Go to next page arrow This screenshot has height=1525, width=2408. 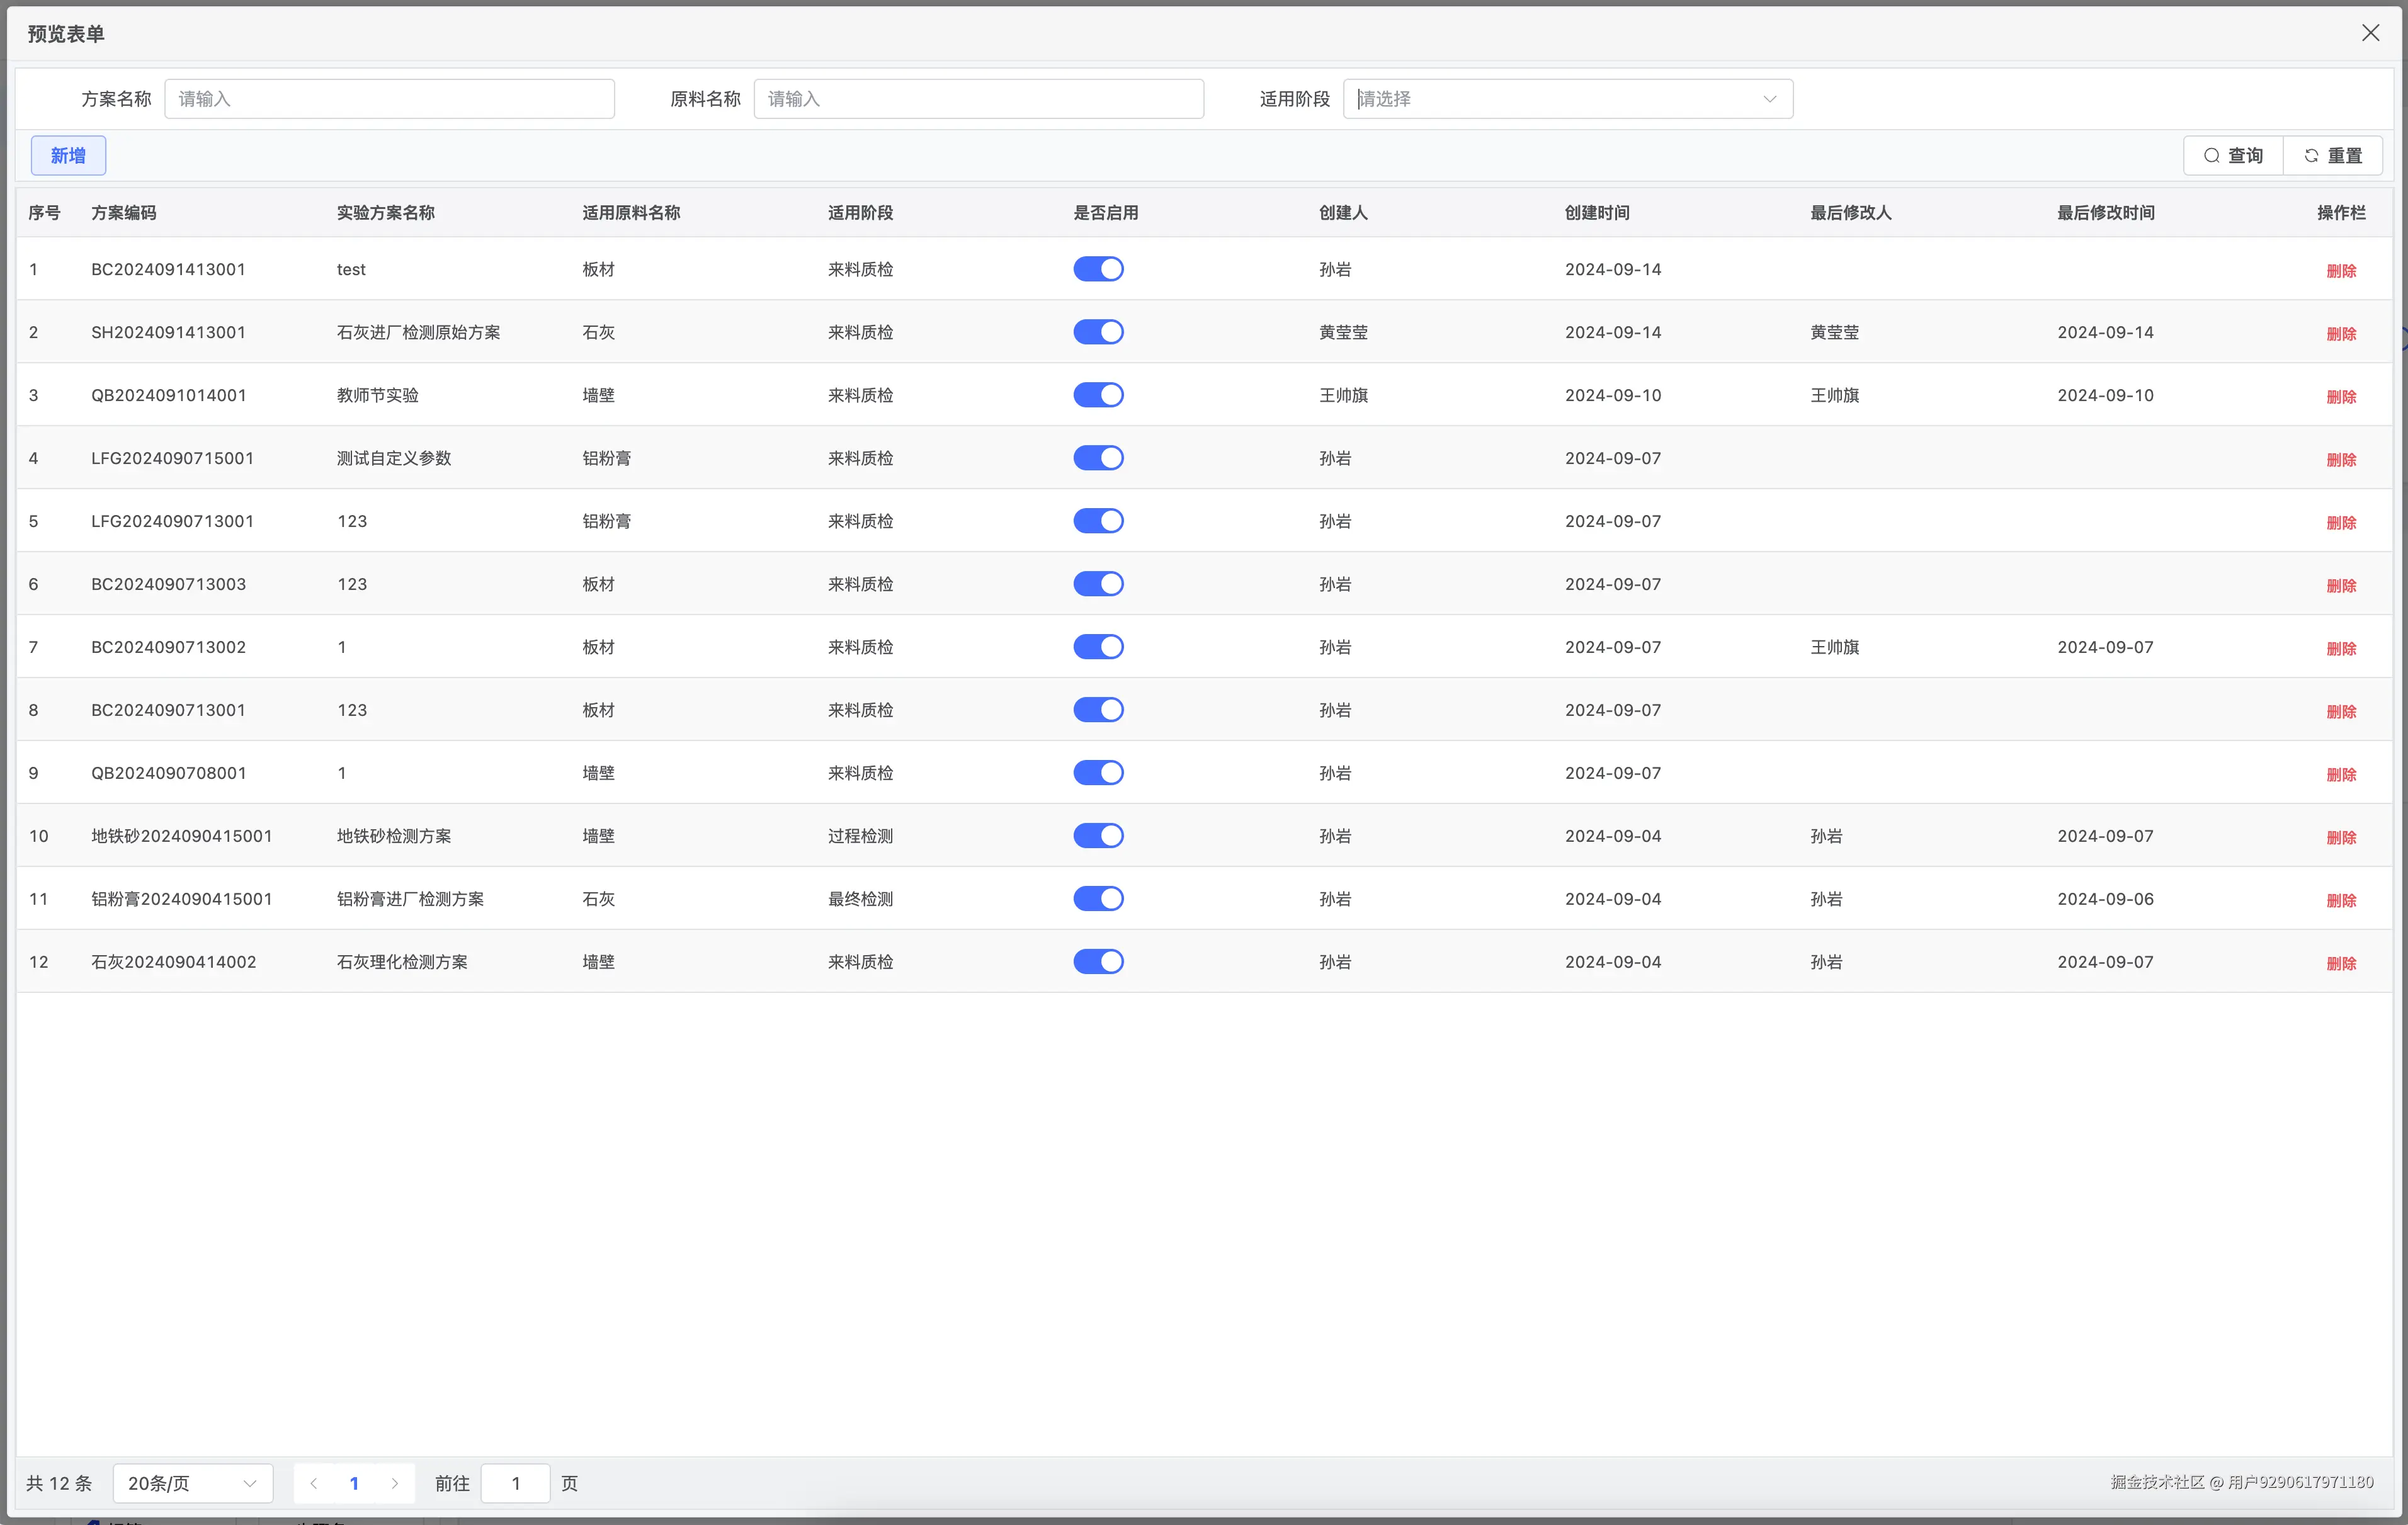pos(395,1483)
